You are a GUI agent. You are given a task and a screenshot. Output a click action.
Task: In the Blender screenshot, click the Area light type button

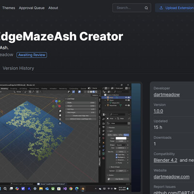tap(126, 135)
